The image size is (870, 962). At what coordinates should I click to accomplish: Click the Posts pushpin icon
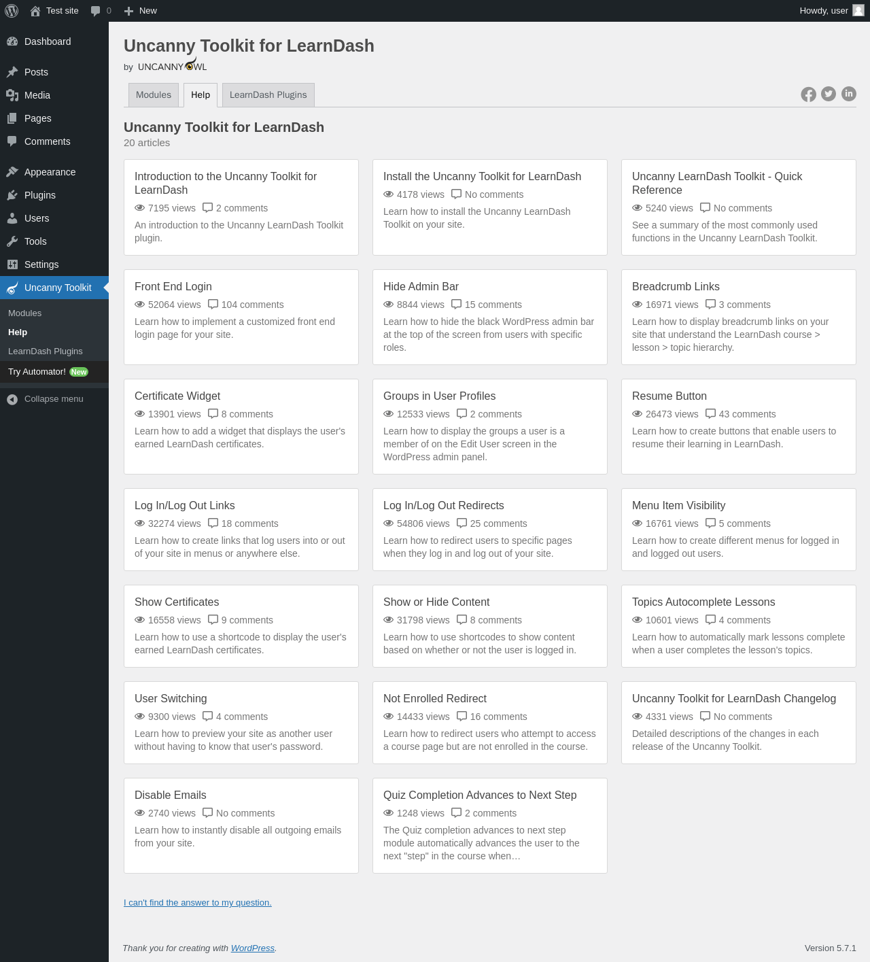[12, 72]
